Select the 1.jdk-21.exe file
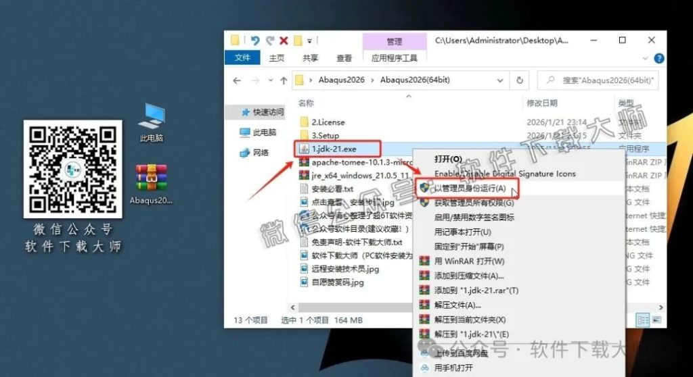 coord(334,149)
